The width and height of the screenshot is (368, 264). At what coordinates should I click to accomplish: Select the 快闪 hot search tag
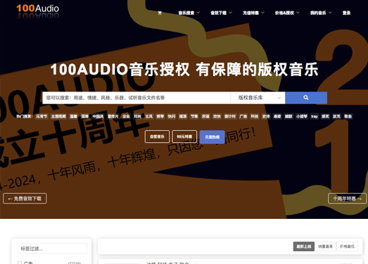tap(172, 116)
